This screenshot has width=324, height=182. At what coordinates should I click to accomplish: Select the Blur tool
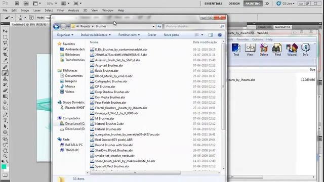[5, 102]
